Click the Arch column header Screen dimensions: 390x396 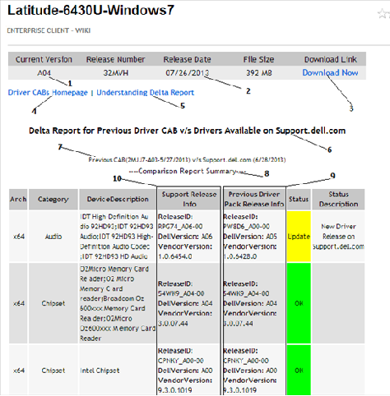pos(18,199)
